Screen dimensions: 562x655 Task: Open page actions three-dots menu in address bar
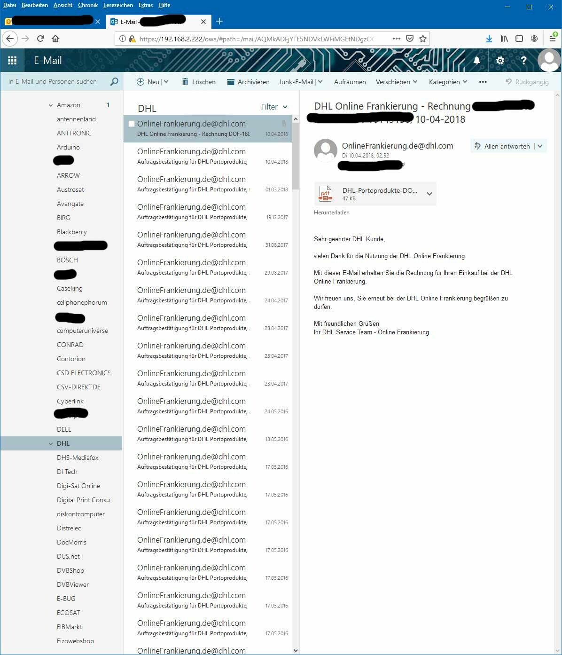click(x=396, y=39)
